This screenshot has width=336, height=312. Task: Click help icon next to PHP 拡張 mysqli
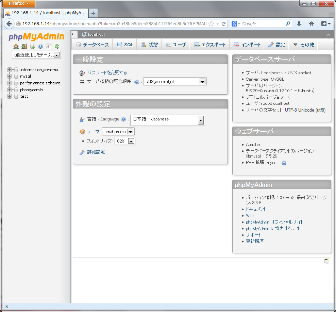(284, 163)
